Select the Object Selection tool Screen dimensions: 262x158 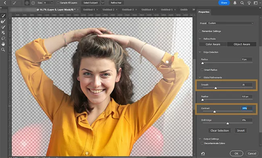point(3,33)
